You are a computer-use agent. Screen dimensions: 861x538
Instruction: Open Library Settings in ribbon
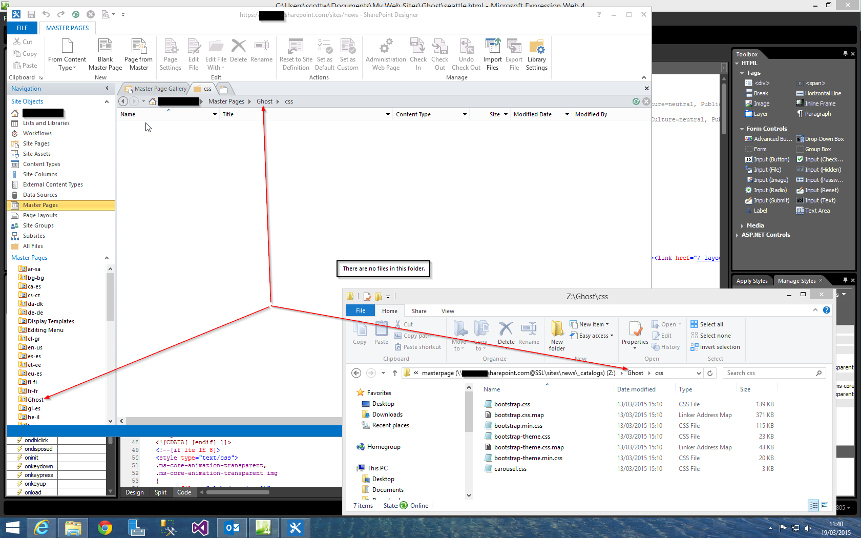pyautogui.click(x=536, y=54)
